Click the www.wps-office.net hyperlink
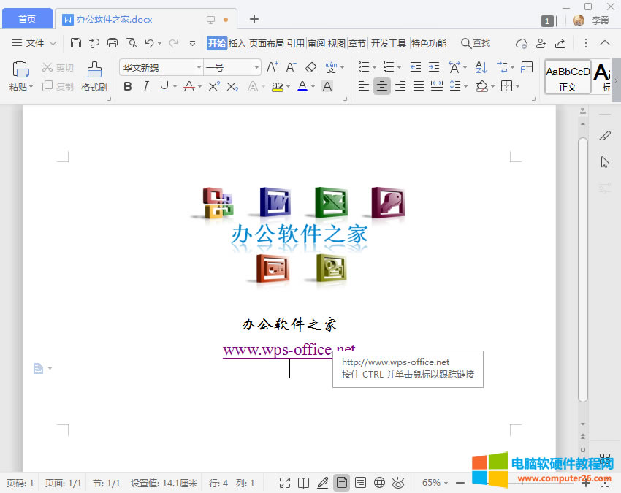621x493 pixels. [288, 350]
